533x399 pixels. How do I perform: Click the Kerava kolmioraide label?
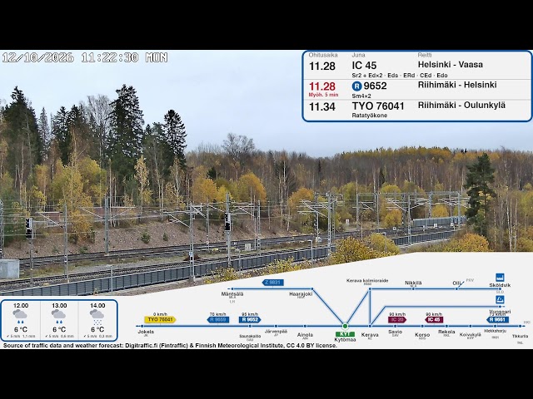[367, 281]
